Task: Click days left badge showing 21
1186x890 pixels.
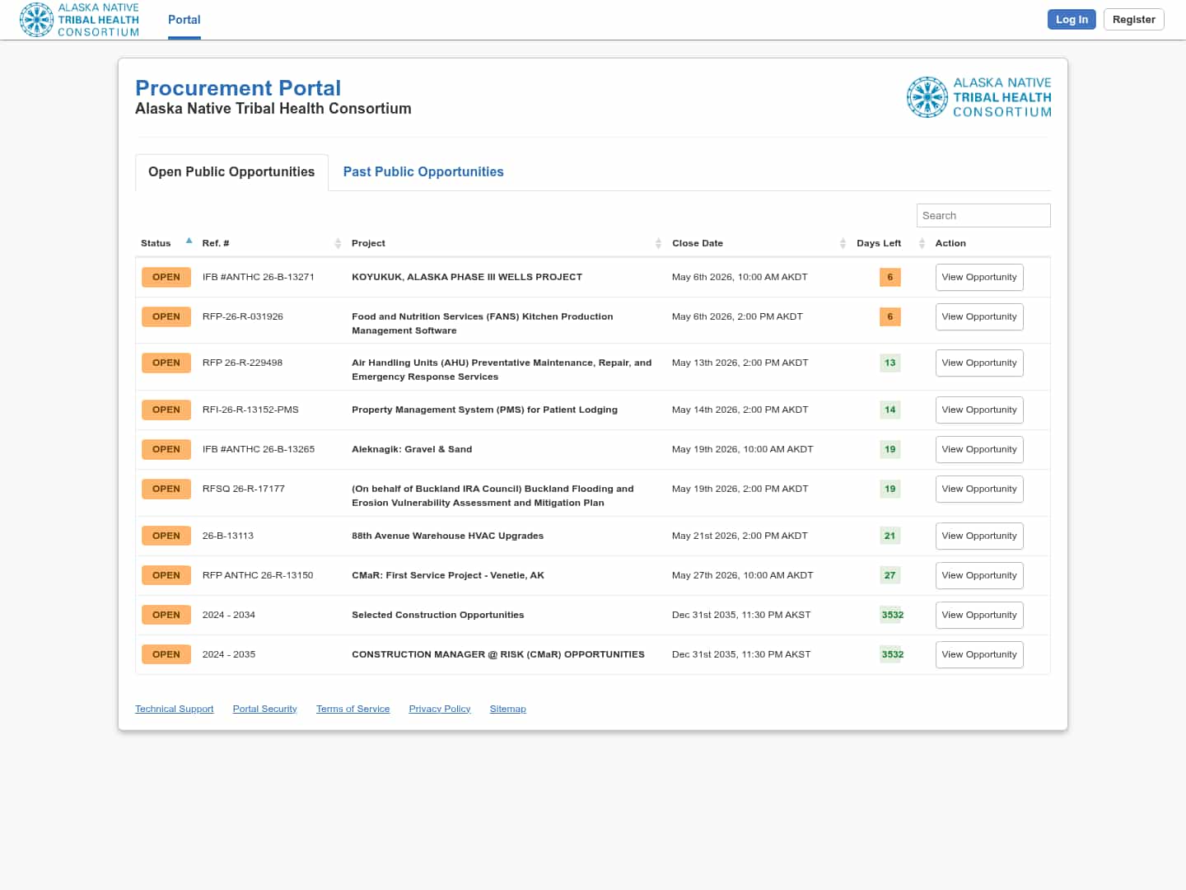Action: [x=890, y=536]
